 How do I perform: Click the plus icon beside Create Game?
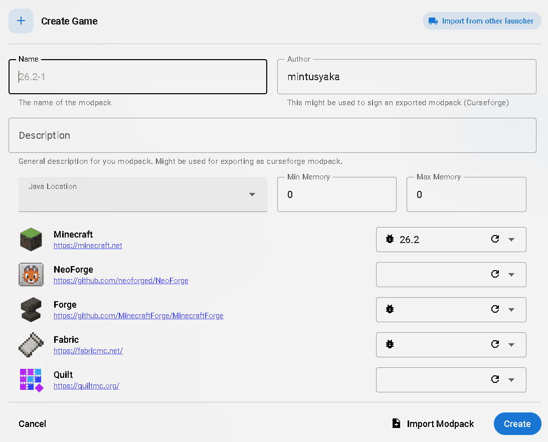(21, 21)
